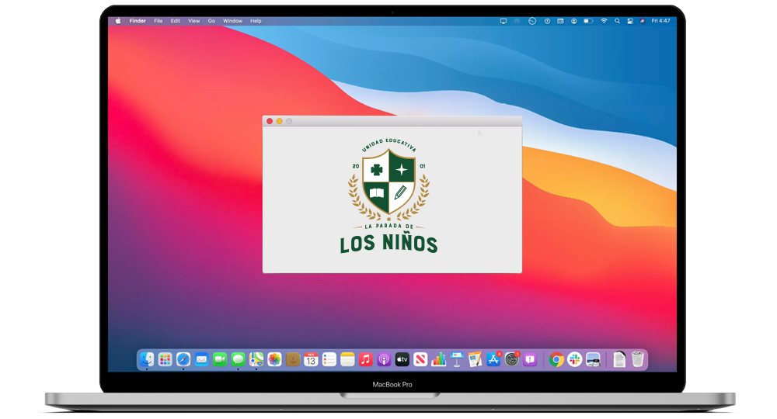Open Maps from the Dock
This screenshot has width=777, height=419.
click(x=256, y=359)
